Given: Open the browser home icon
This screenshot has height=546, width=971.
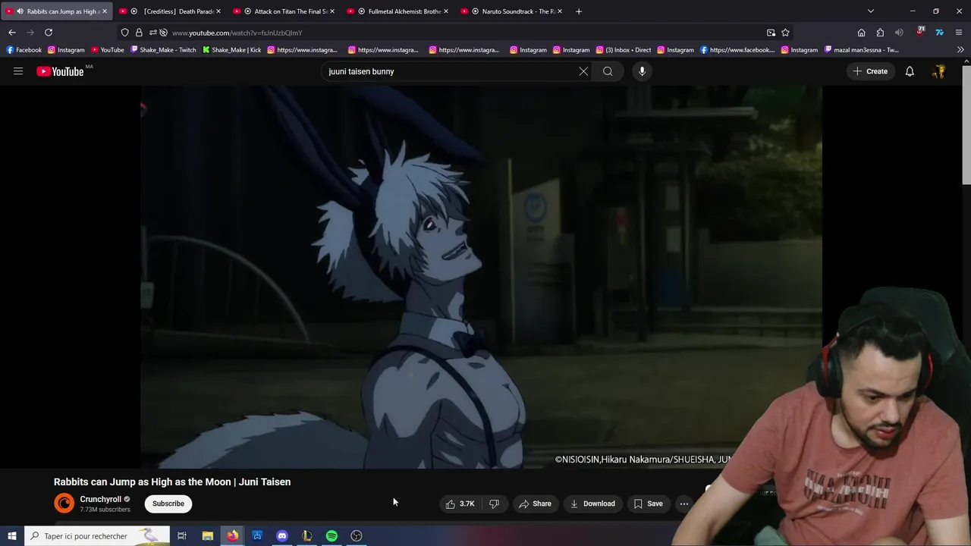Looking at the screenshot, I should click(861, 33).
